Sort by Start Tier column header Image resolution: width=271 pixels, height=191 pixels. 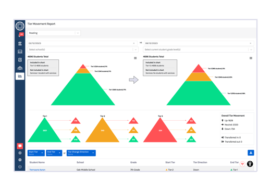(x=170, y=162)
